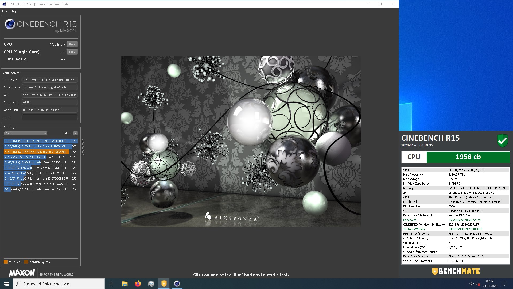The width and height of the screenshot is (513, 289).
Task: Run the CPU Single Core test
Action: point(72,52)
